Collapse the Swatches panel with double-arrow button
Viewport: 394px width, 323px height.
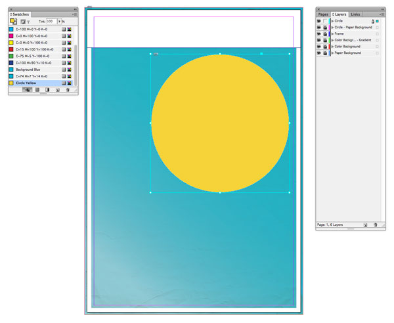pyautogui.click(x=75, y=9)
